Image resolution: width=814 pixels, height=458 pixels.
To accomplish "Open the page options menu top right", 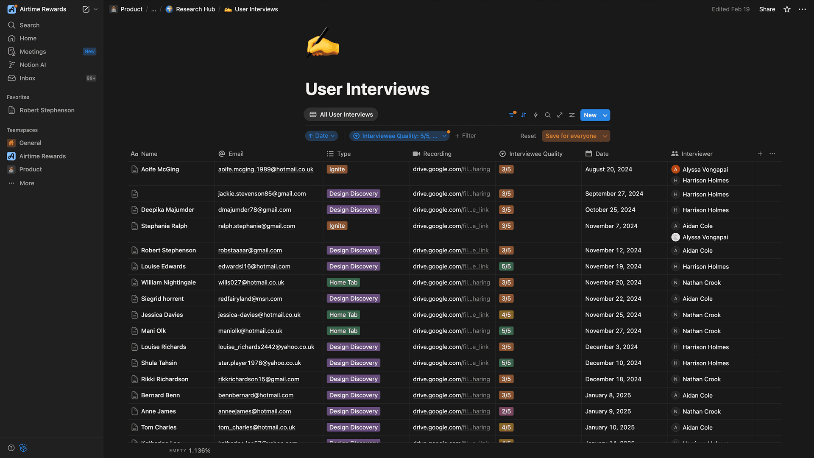I will pyautogui.click(x=803, y=9).
